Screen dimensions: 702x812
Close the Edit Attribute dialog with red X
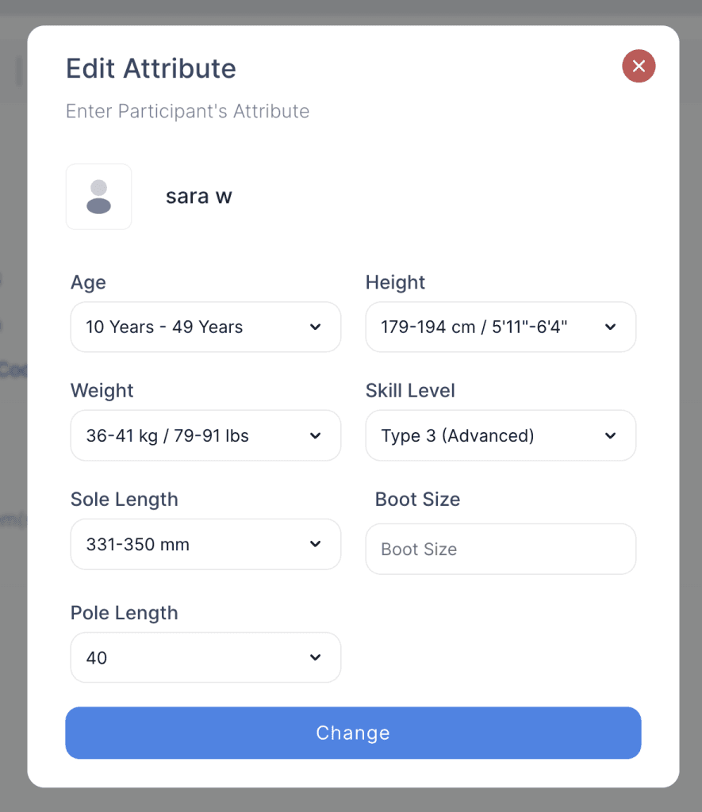pyautogui.click(x=639, y=66)
